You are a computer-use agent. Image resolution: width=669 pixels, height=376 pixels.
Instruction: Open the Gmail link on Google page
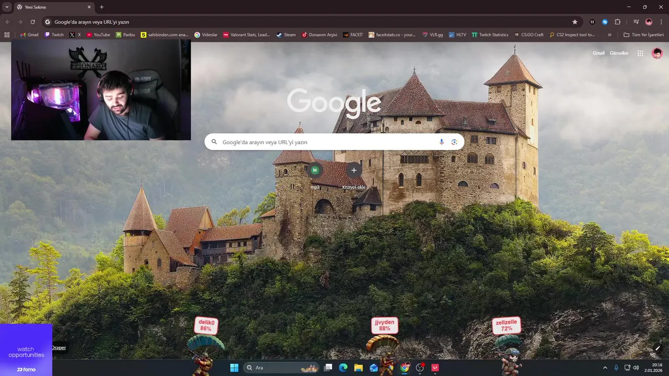(598, 53)
